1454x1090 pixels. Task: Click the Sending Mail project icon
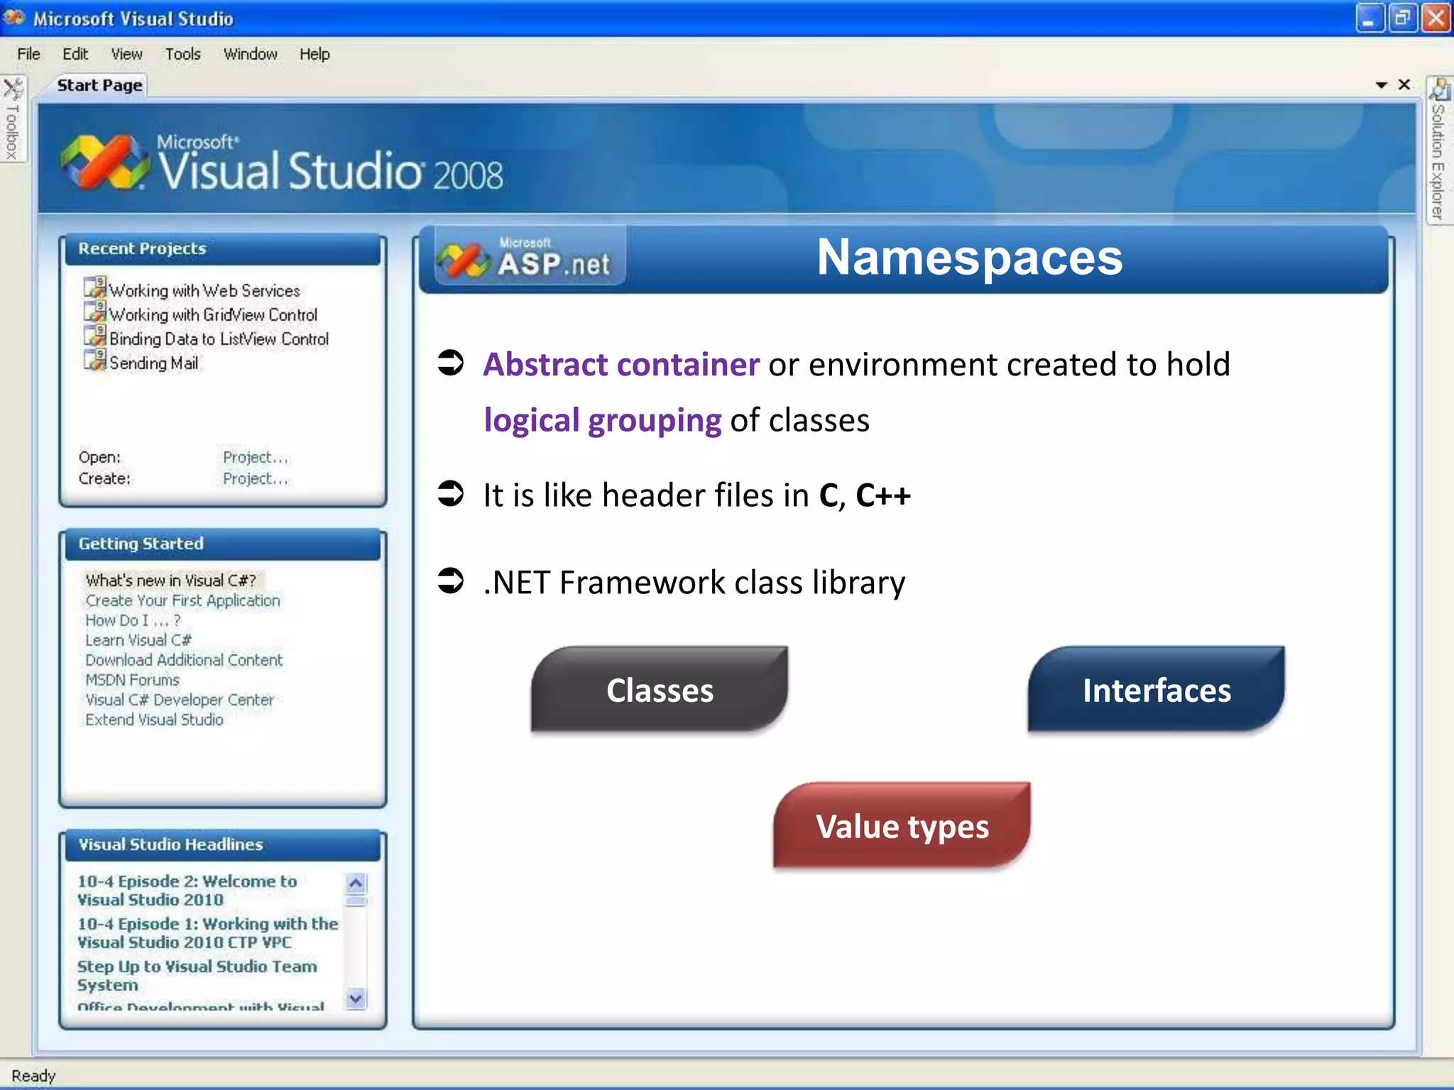coord(95,360)
